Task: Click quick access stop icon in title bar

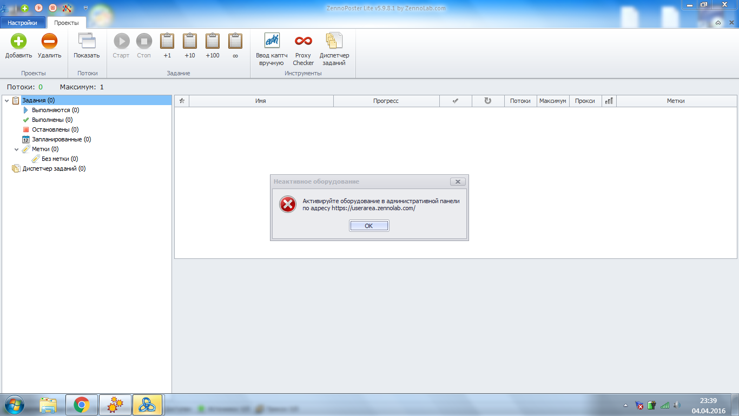Action: tap(52, 8)
